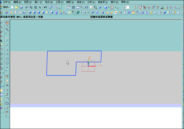Open the 视图(V) menu
Viewport: 184px width, 129px height.
(x=28, y=2)
